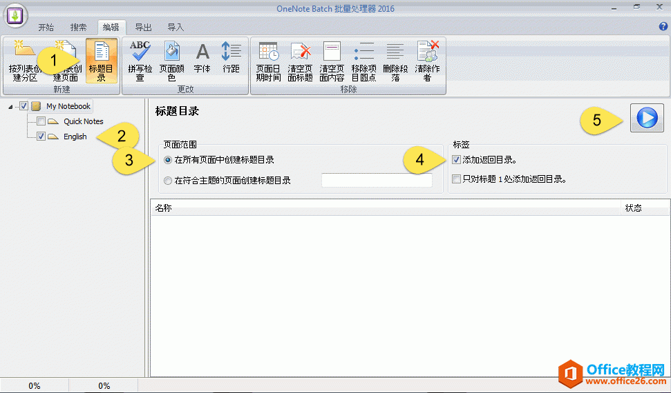Click the English section folder icon

point(53,137)
